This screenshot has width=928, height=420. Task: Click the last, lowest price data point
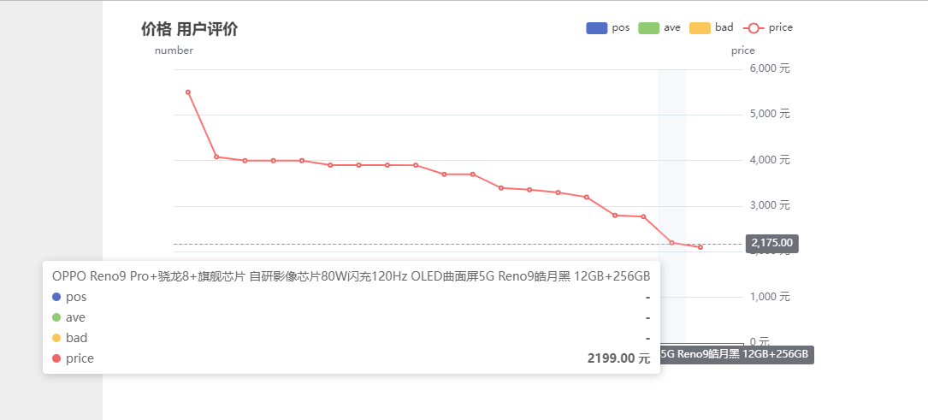point(700,247)
